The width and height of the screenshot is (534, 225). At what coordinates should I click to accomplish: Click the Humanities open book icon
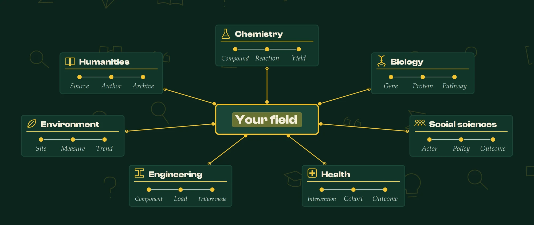click(70, 62)
